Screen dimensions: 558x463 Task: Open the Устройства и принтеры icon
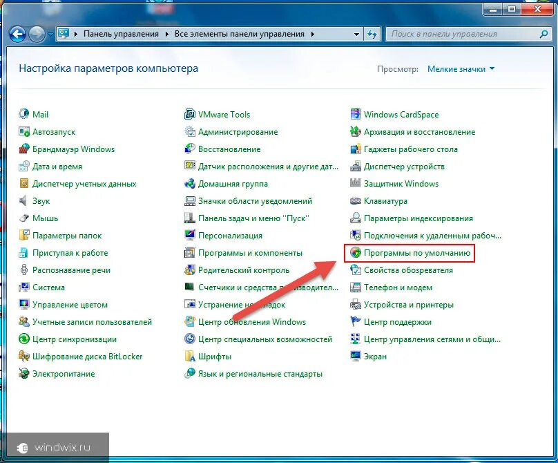[356, 304]
